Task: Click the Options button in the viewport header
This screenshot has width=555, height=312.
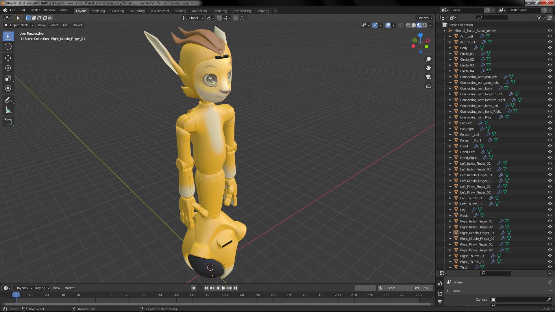Action: [x=424, y=18]
